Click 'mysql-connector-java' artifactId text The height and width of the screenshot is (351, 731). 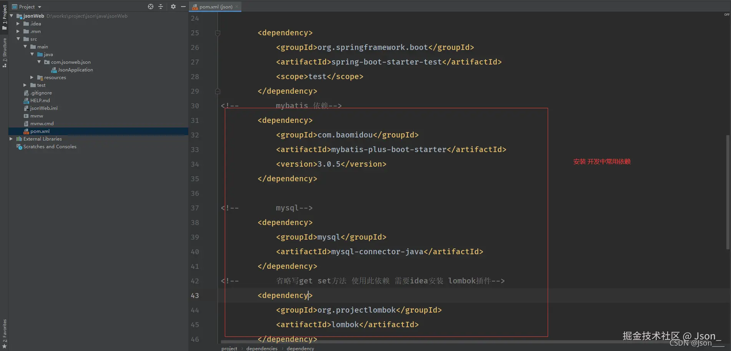click(377, 252)
